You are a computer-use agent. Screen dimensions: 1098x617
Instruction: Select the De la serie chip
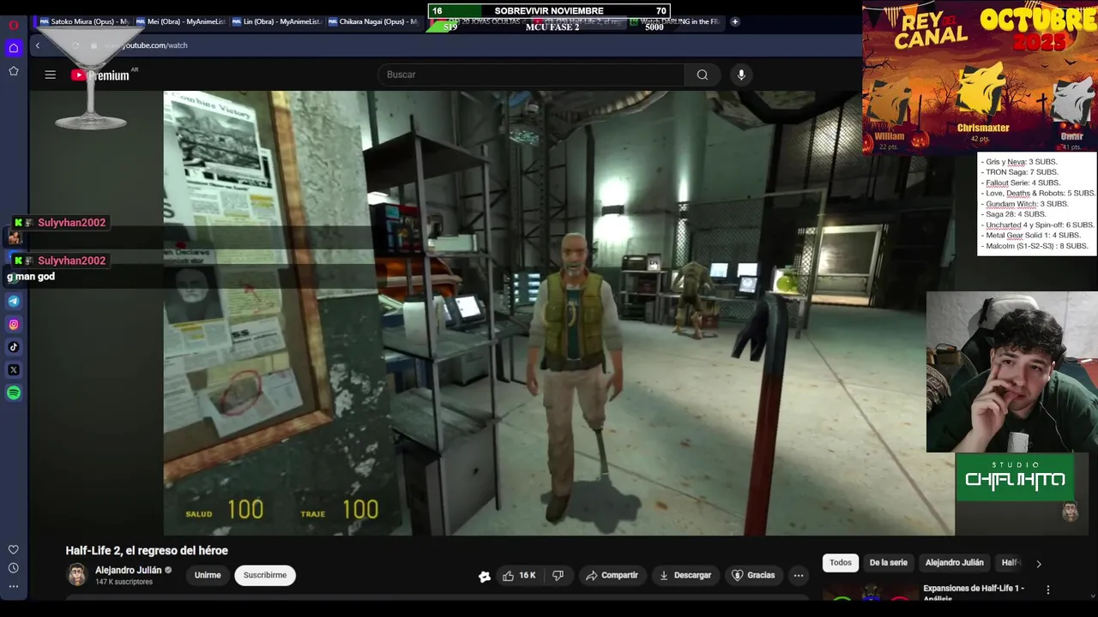tap(888, 563)
